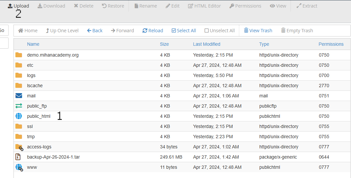Viewport: 351px width, 178px height.
Task: Click the archive icon for backup-Apr-26-2024-1.tar
Action: (18, 157)
